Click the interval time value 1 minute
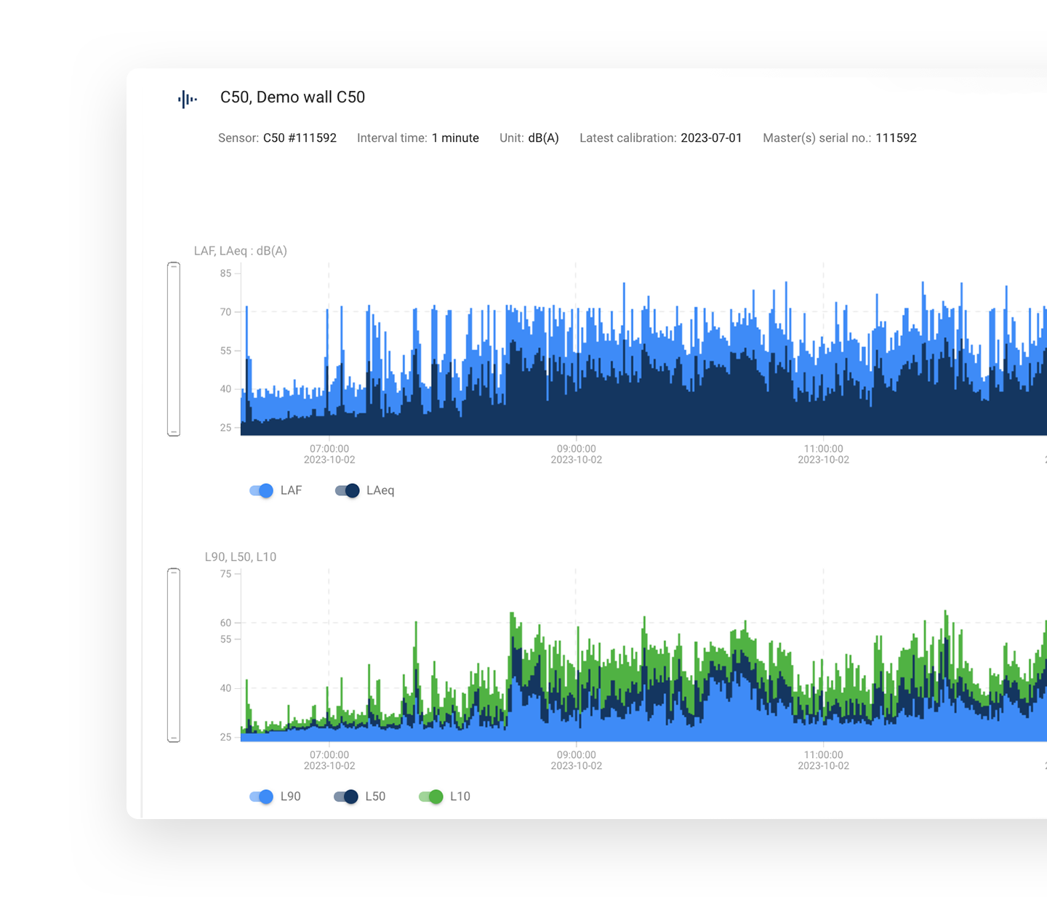The height and width of the screenshot is (902, 1047). (455, 138)
